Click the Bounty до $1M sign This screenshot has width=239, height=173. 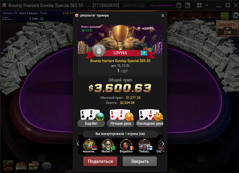[x=227, y=28]
